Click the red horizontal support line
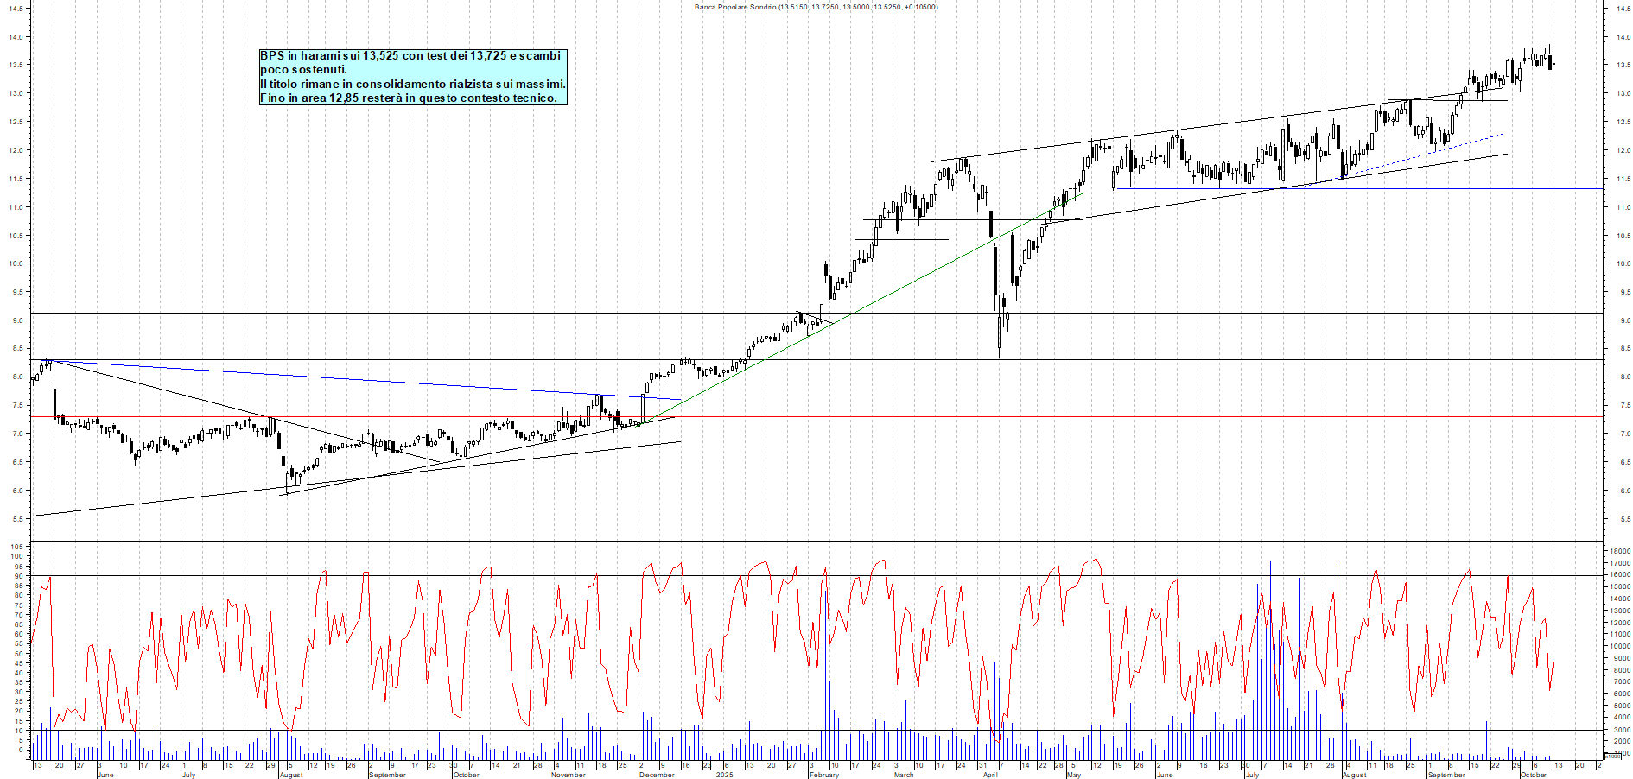 pos(864,417)
